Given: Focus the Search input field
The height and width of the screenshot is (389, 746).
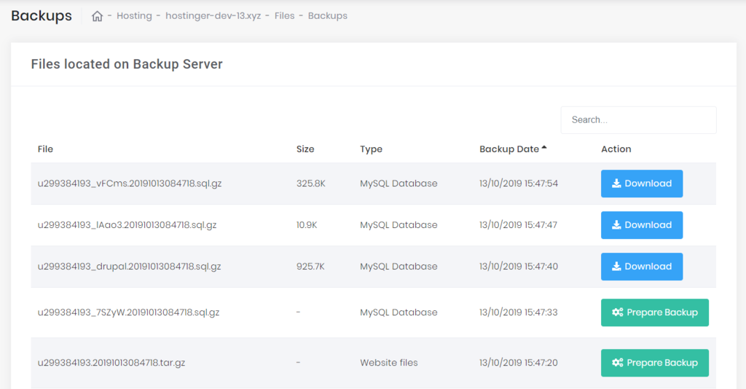Looking at the screenshot, I should (x=638, y=120).
